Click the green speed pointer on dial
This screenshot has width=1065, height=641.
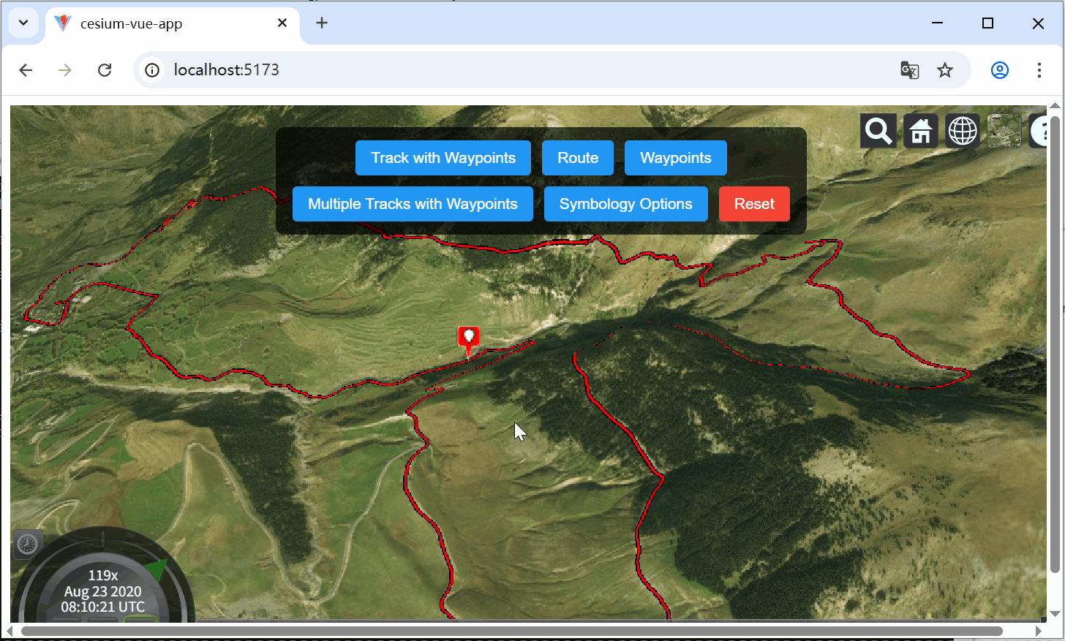[157, 569]
